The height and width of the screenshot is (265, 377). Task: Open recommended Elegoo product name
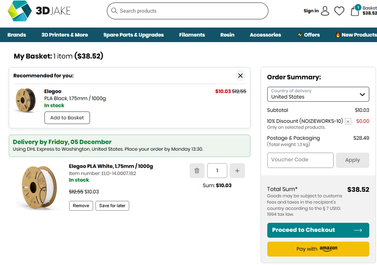(x=53, y=91)
